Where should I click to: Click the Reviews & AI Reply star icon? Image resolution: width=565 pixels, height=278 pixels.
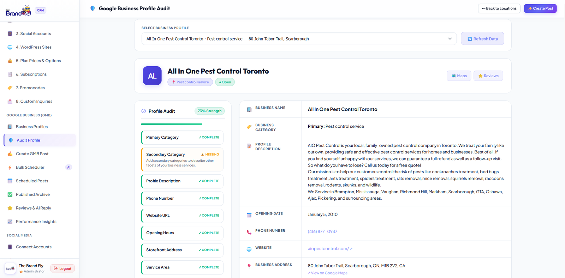10,208
